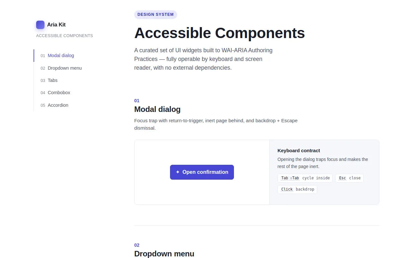Click the Tab cycle inside key hint
Image resolution: width=413 pixels, height=258 pixels.
point(305,178)
